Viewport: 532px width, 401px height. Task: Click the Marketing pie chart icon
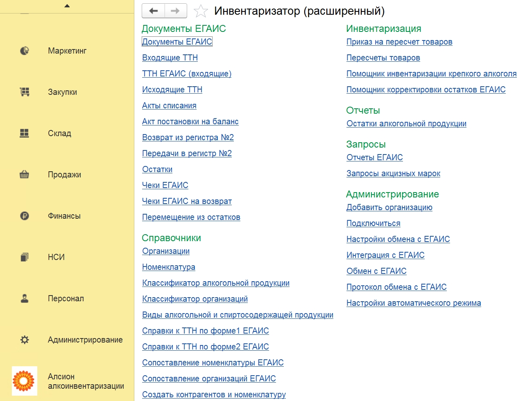[25, 51]
